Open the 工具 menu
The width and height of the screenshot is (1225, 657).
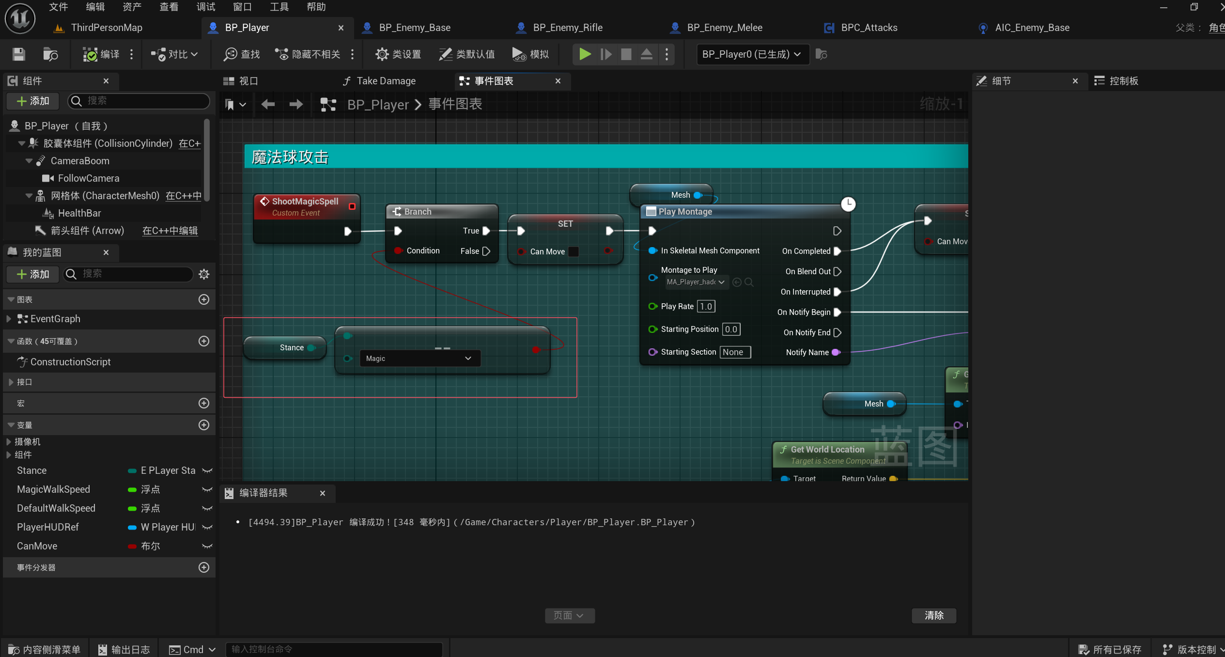point(279,7)
